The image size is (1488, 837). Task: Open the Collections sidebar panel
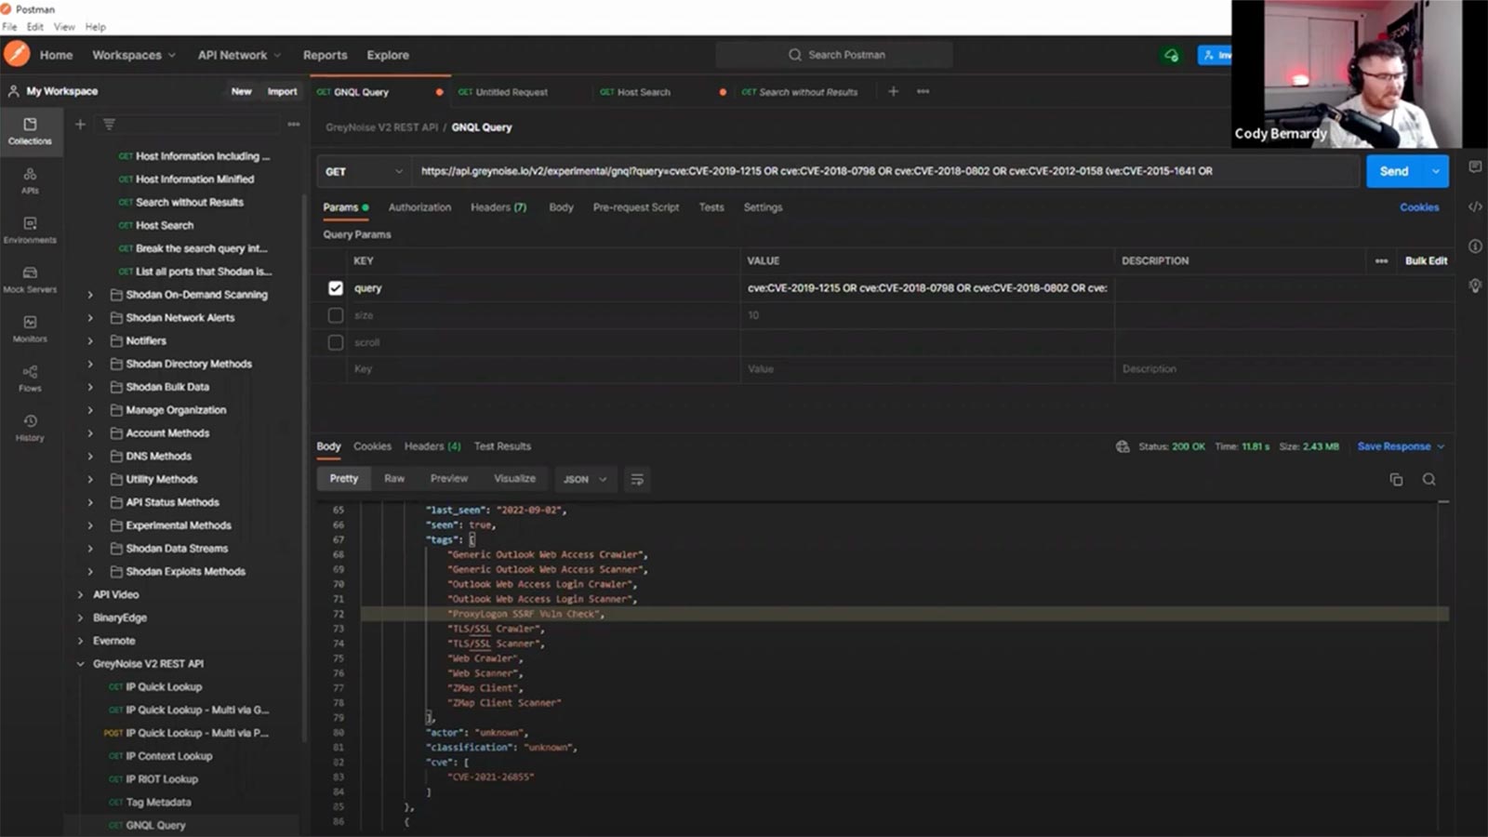coord(31,131)
